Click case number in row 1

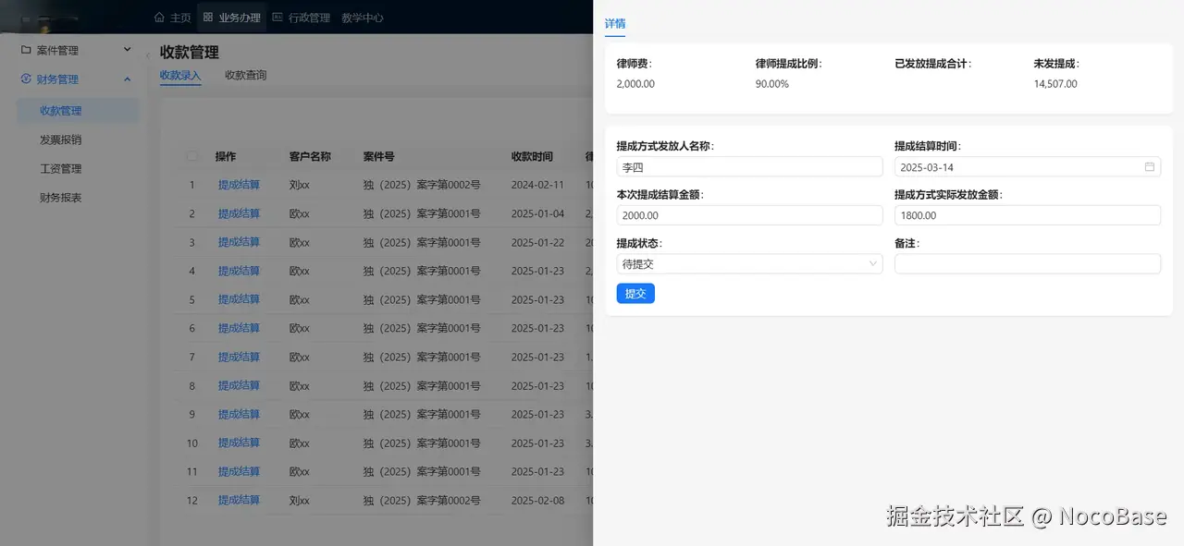pyautogui.click(x=422, y=185)
